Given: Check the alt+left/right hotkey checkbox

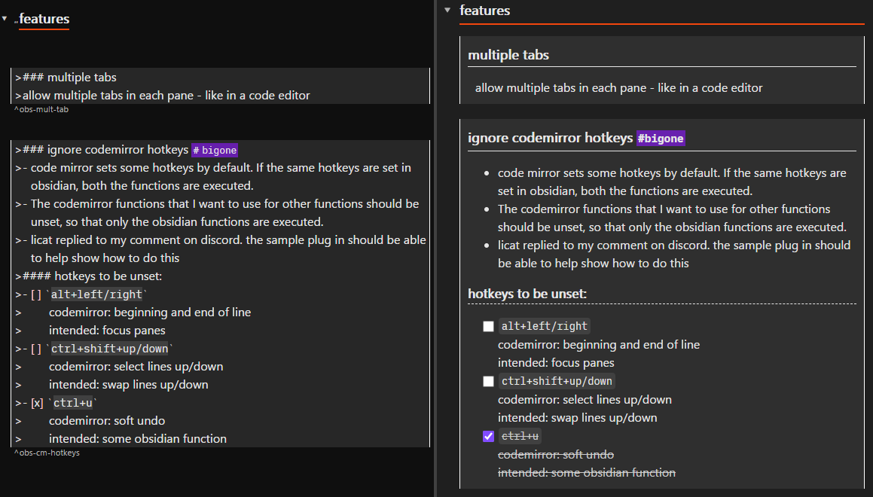Looking at the screenshot, I should (488, 326).
